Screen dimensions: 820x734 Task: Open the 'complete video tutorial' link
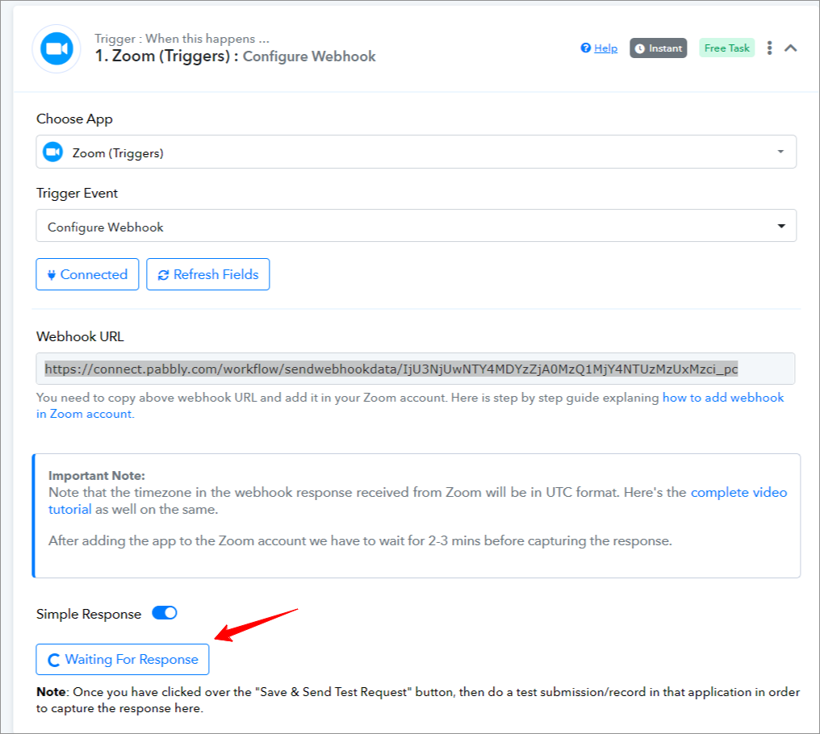738,493
